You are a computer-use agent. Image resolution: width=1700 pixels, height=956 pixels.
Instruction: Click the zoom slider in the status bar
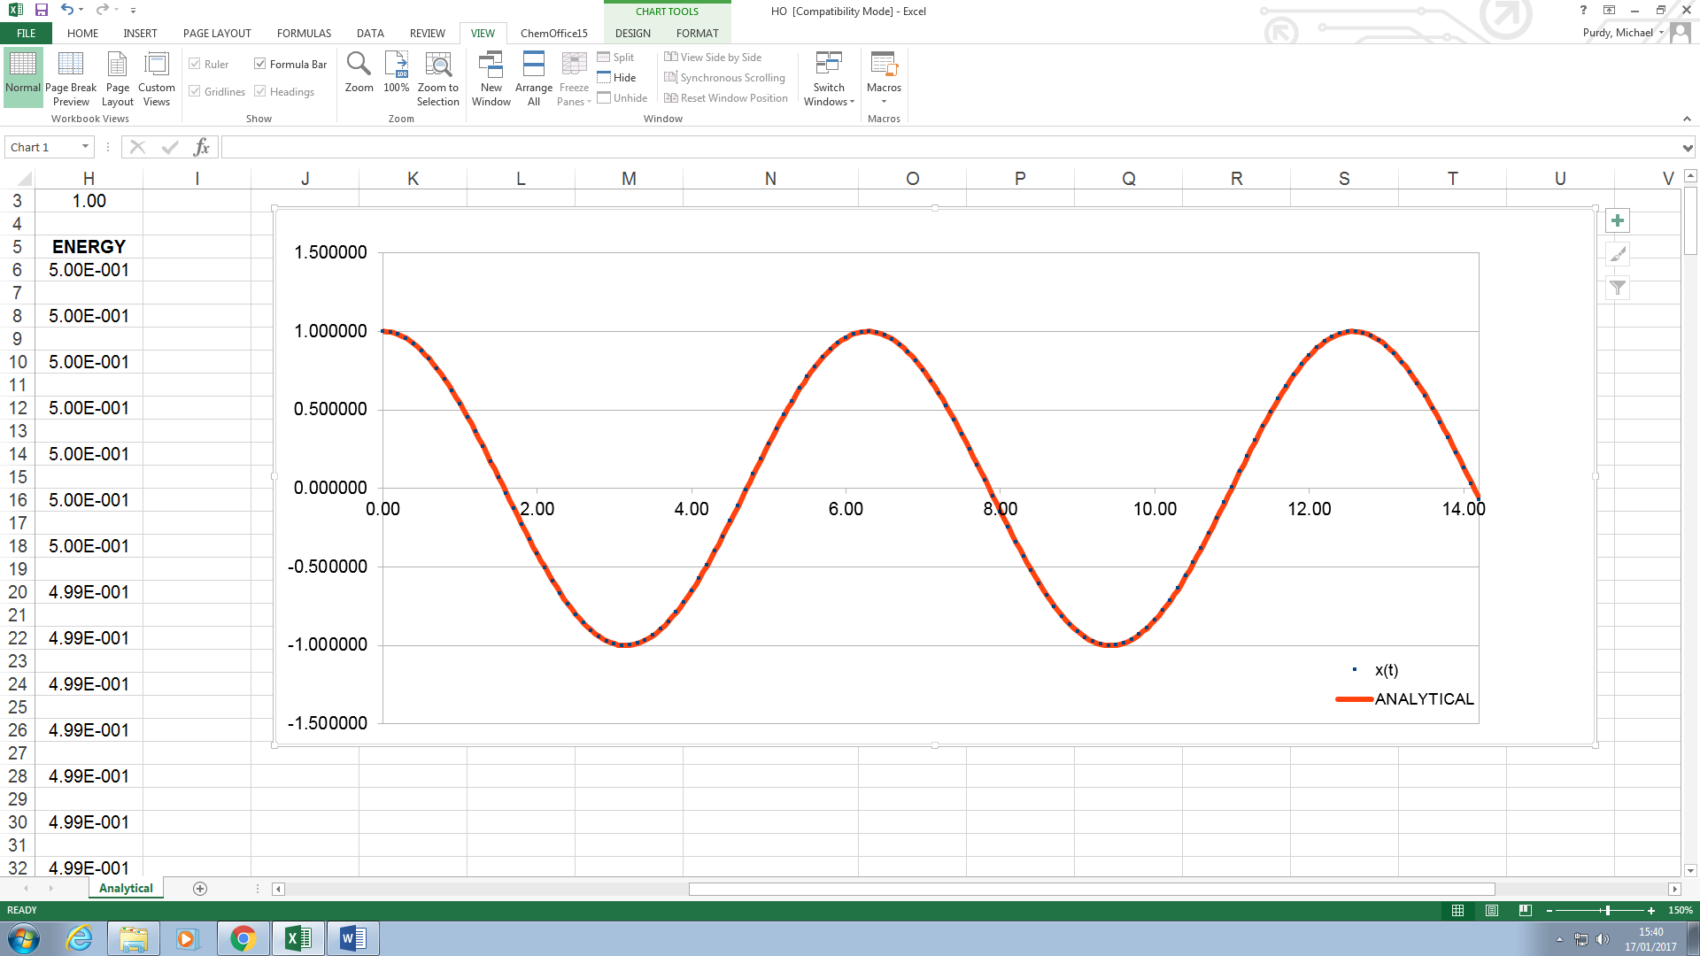click(1607, 910)
